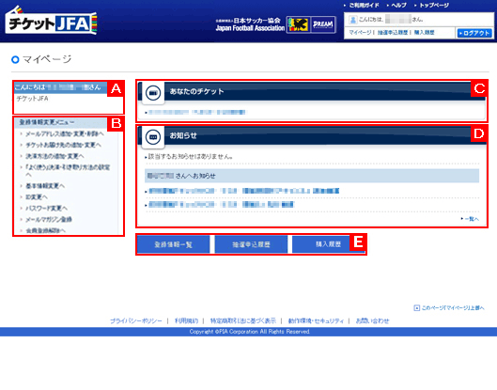
Task: Select チケットお届け先の追加・変更へ in the side menu
Action: [x=63, y=146]
